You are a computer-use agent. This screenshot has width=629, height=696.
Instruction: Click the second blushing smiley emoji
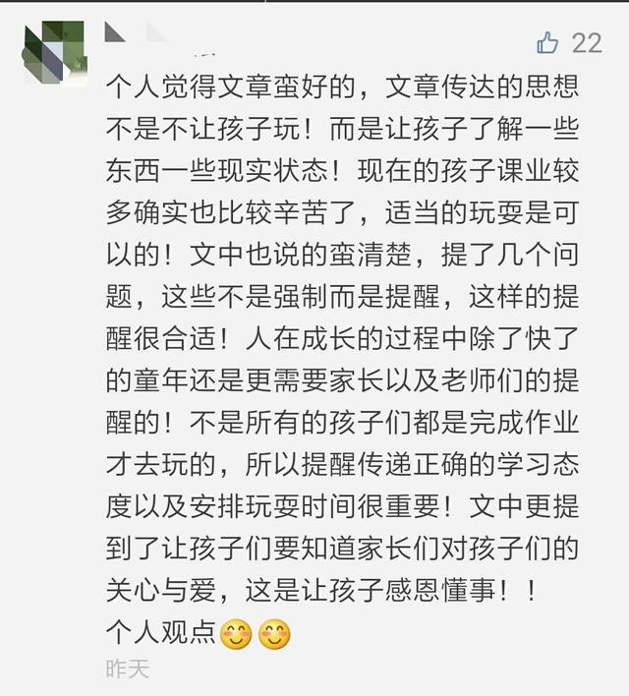coord(275,634)
